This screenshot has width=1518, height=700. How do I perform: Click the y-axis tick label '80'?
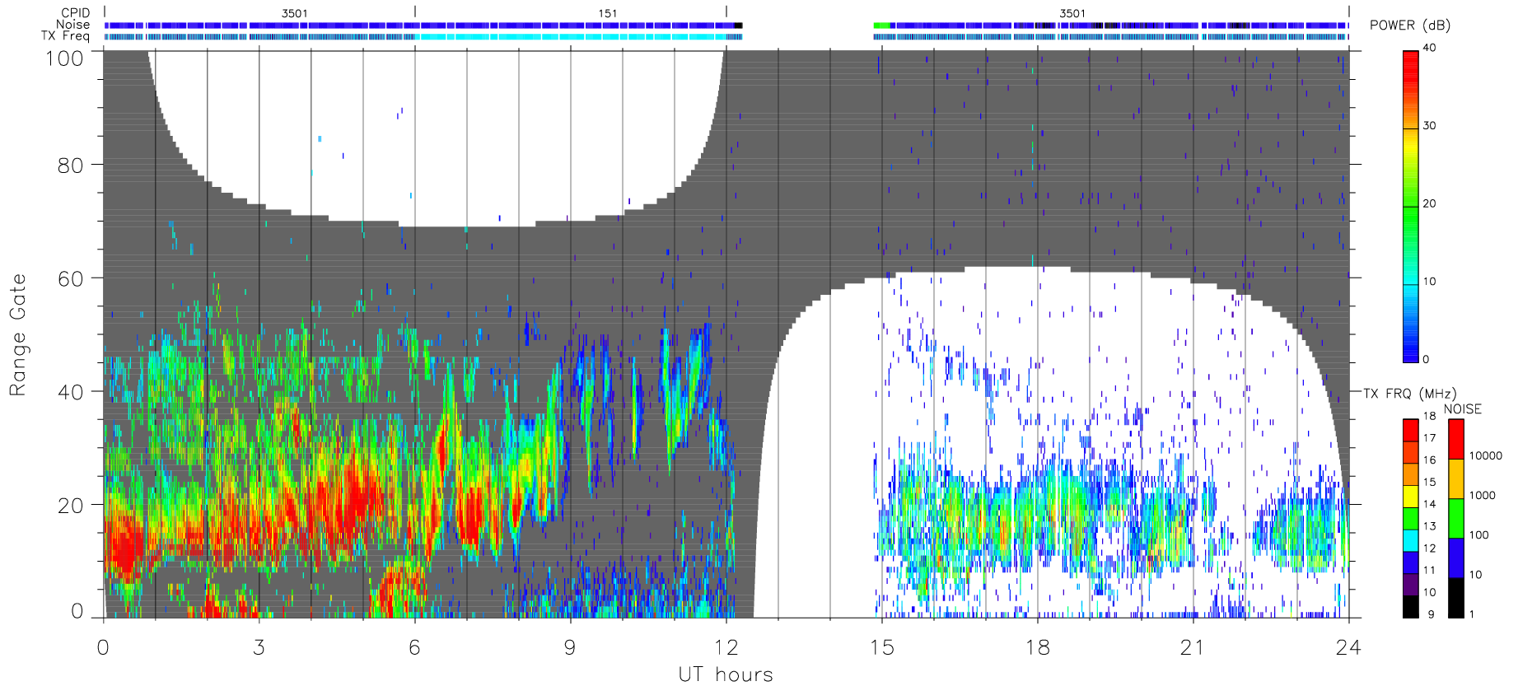(70, 165)
